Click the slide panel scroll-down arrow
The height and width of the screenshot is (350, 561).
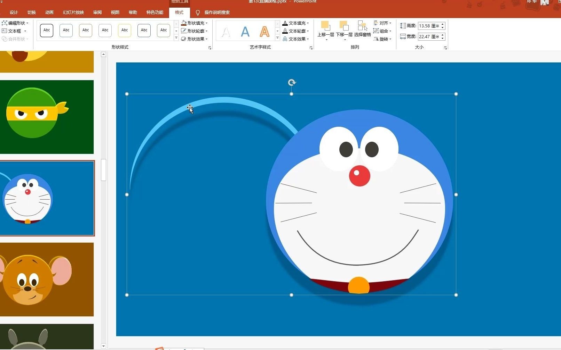pos(103,346)
